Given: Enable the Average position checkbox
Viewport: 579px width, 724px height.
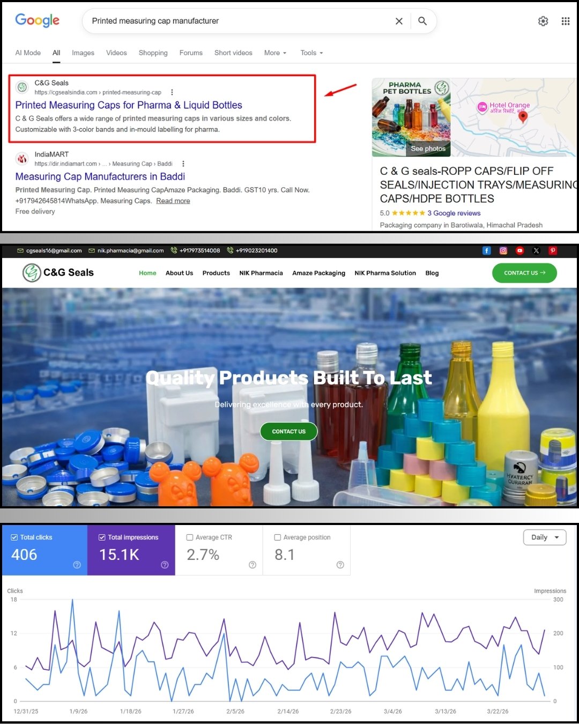Looking at the screenshot, I should point(278,537).
